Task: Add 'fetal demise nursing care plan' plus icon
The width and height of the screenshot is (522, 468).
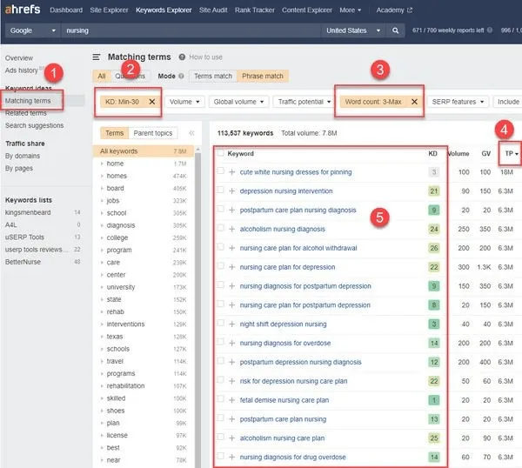Action: [232, 400]
